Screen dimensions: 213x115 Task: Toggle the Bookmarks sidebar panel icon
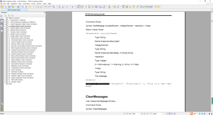click(2, 17)
